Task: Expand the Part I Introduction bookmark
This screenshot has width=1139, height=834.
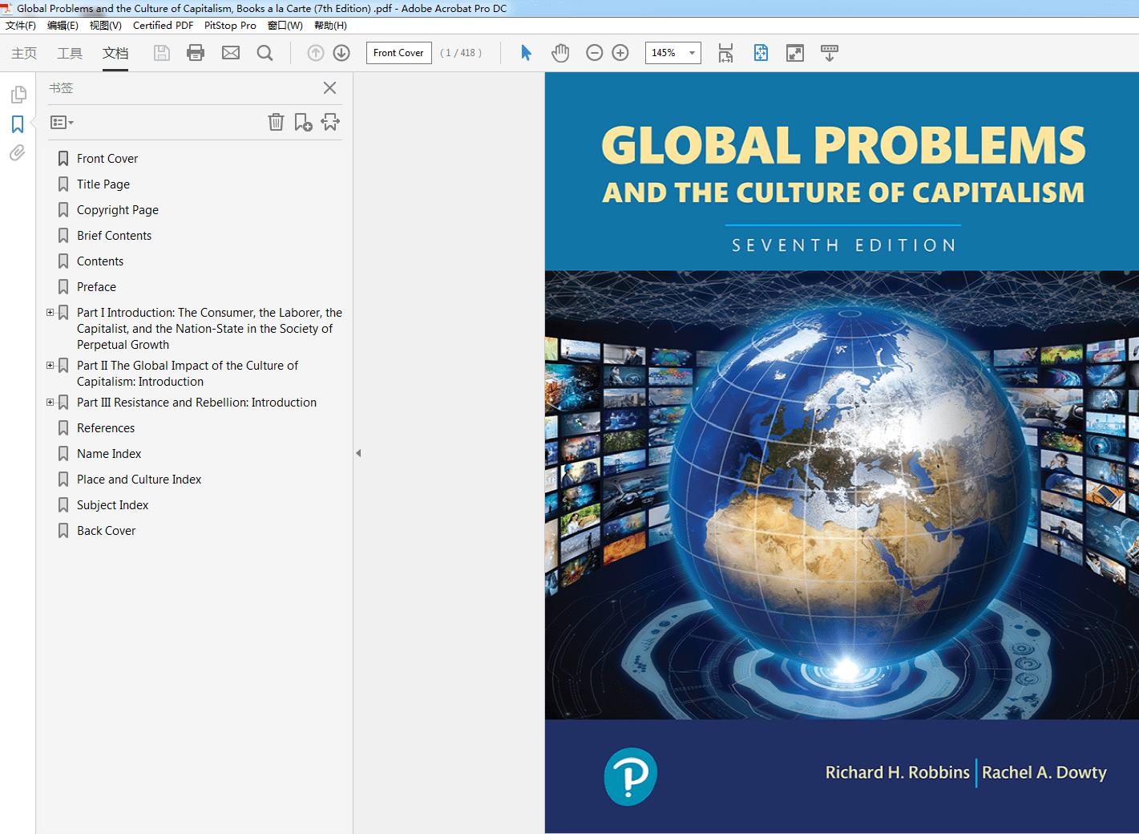Action: pyautogui.click(x=50, y=313)
